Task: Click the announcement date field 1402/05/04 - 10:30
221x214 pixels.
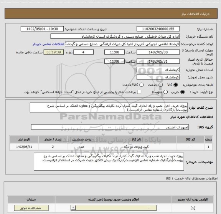Action: click(x=42, y=29)
